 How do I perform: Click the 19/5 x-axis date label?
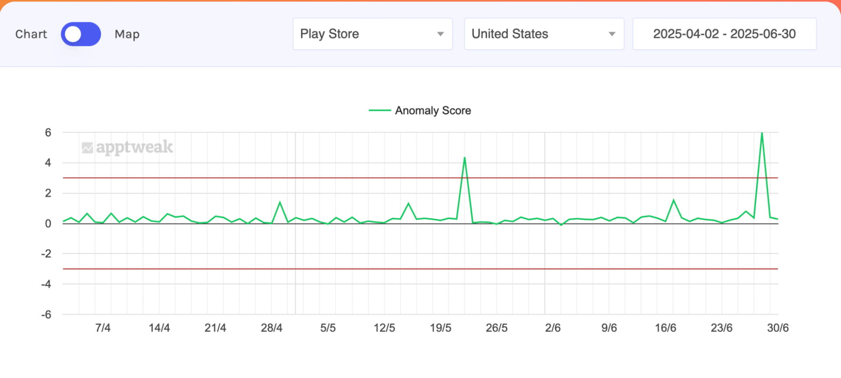pos(441,328)
